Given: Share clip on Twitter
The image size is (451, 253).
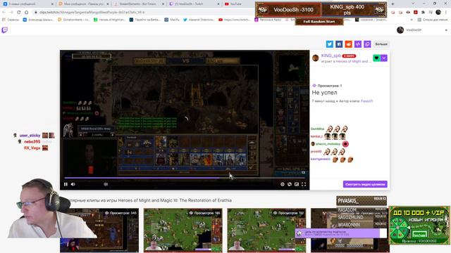Looking at the screenshot, I should (x=329, y=44).
